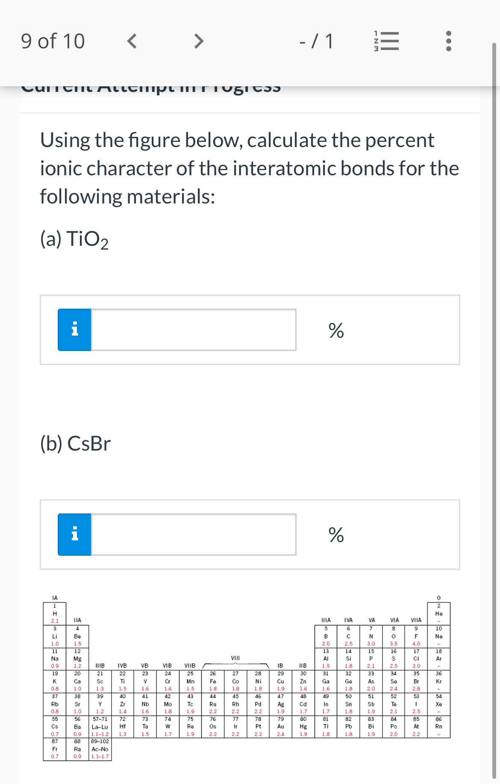Click the score indicator showing - / 1
The image size is (500, 784).
(316, 41)
